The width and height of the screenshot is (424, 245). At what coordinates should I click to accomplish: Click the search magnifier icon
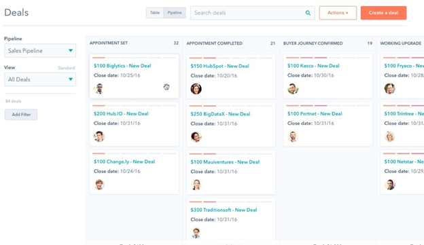point(308,13)
